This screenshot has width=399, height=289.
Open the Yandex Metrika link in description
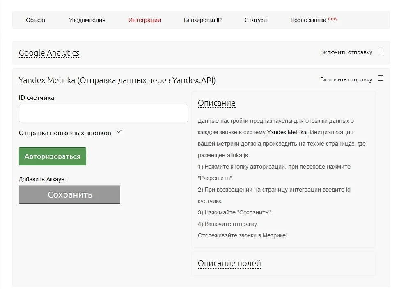click(x=287, y=132)
